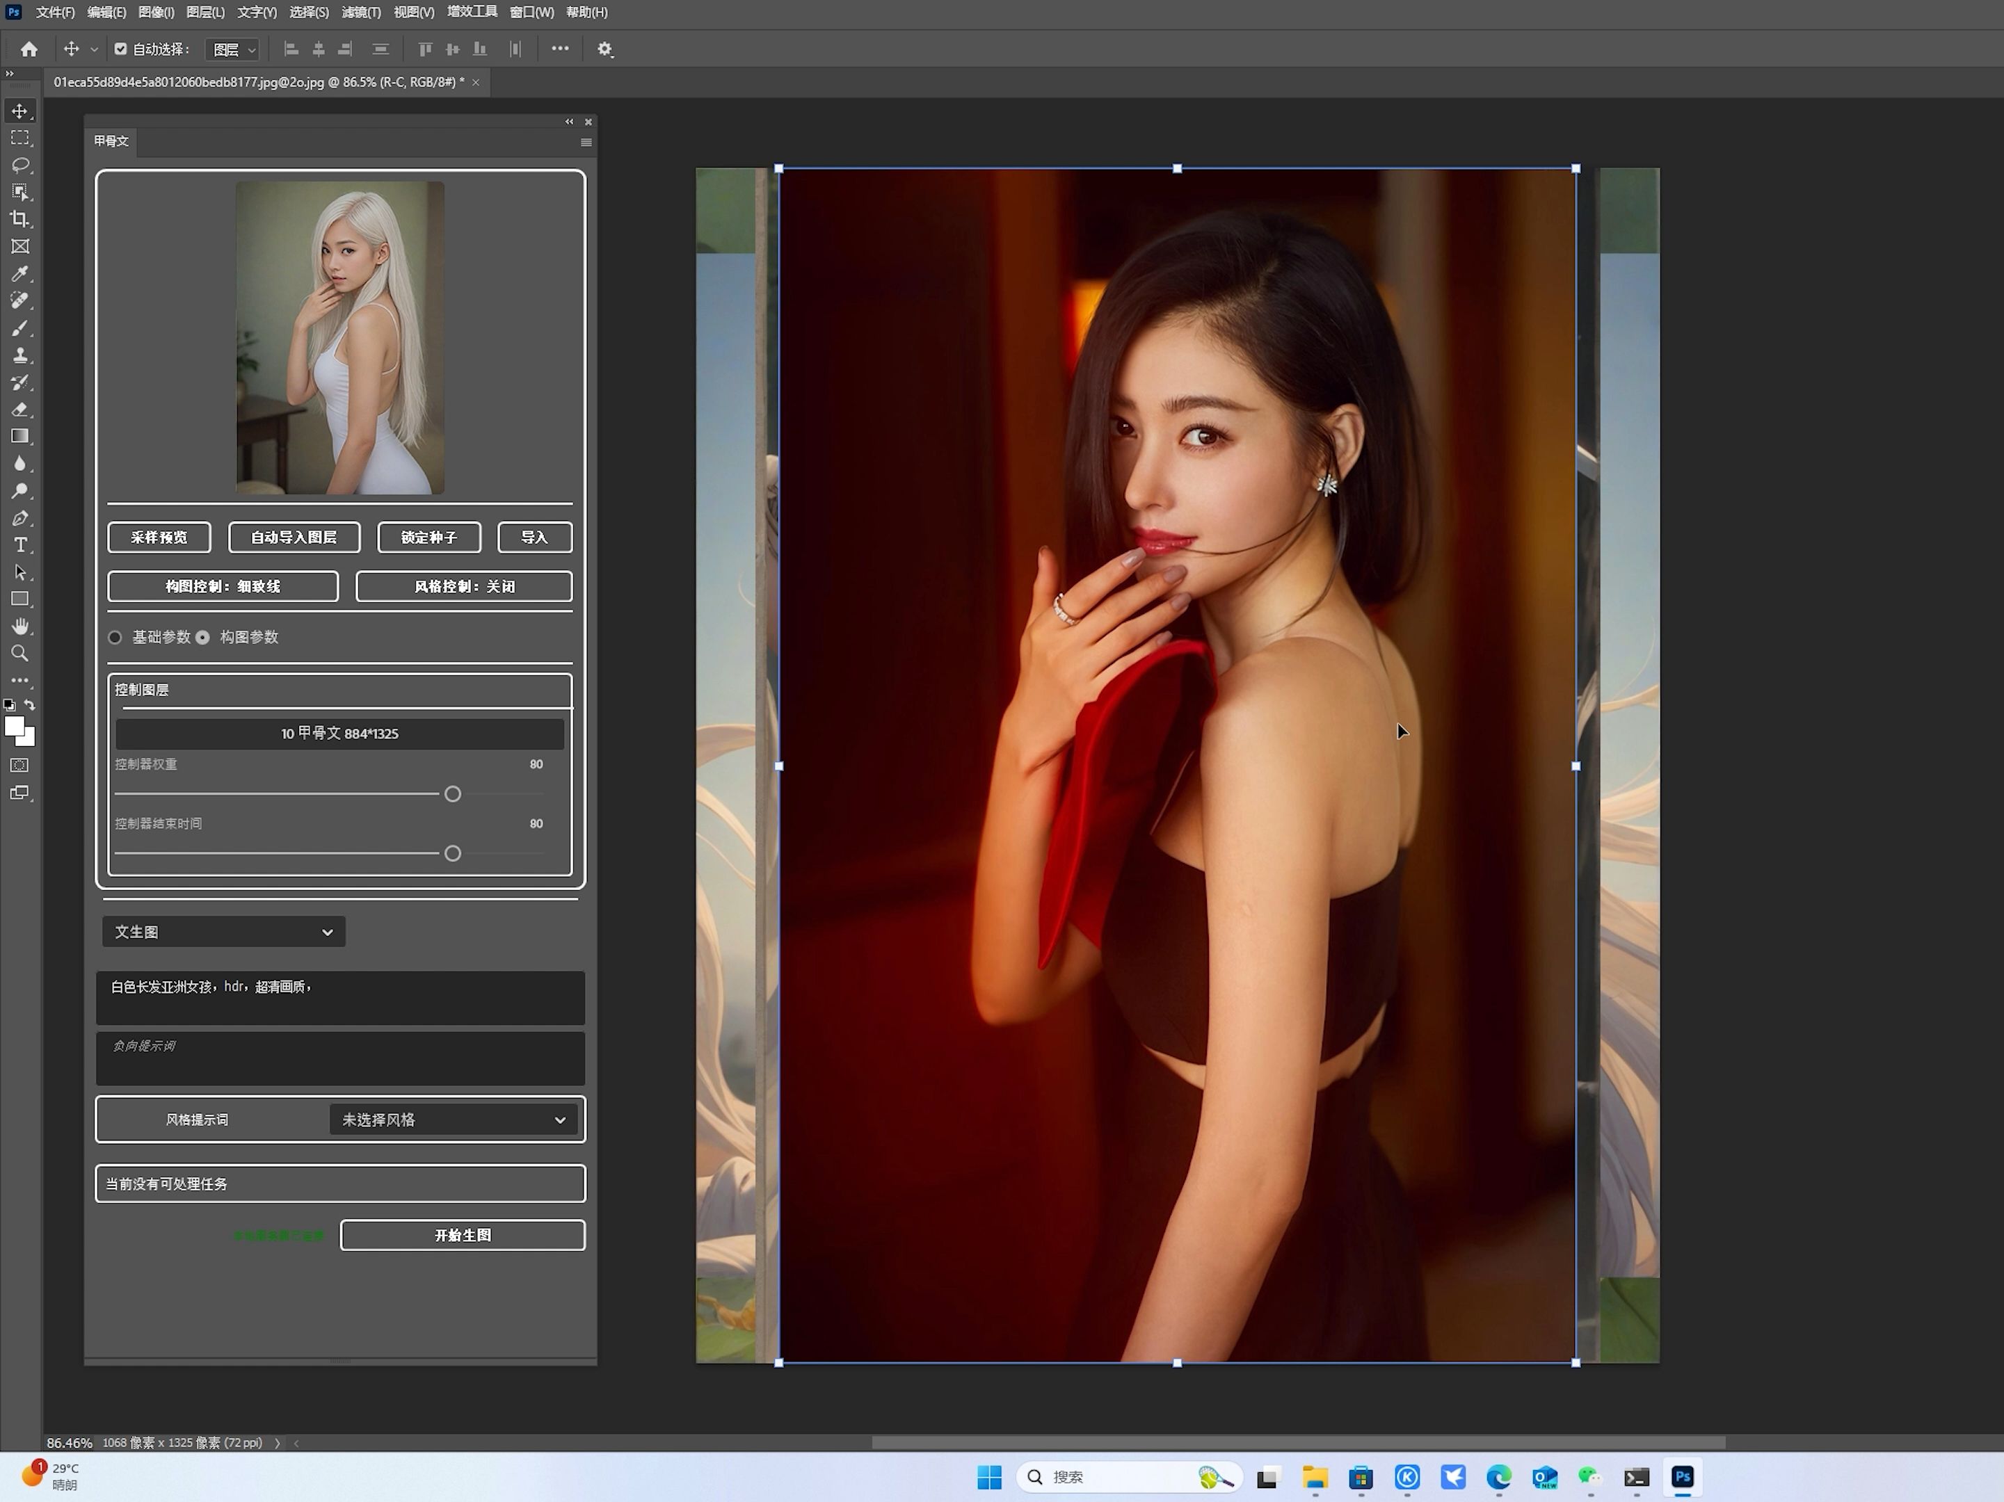Click the Home icon in options bar
The width and height of the screenshot is (2004, 1502).
29,49
